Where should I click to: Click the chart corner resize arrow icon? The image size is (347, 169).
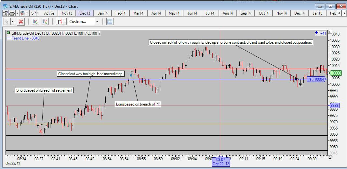(330, 157)
